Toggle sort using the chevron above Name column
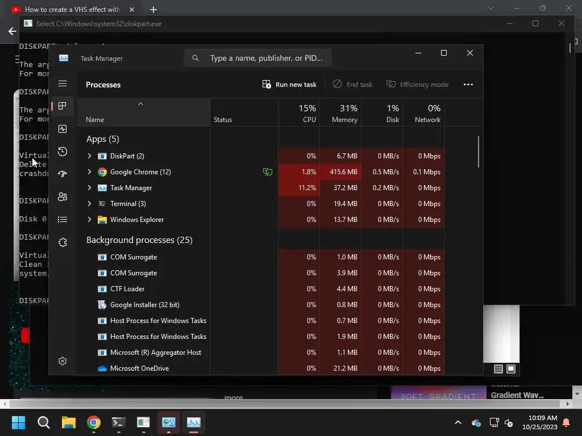This screenshot has width=582, height=436. pyautogui.click(x=140, y=104)
